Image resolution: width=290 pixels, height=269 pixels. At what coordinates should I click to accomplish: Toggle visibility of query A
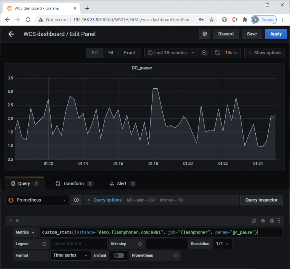click(x=263, y=221)
